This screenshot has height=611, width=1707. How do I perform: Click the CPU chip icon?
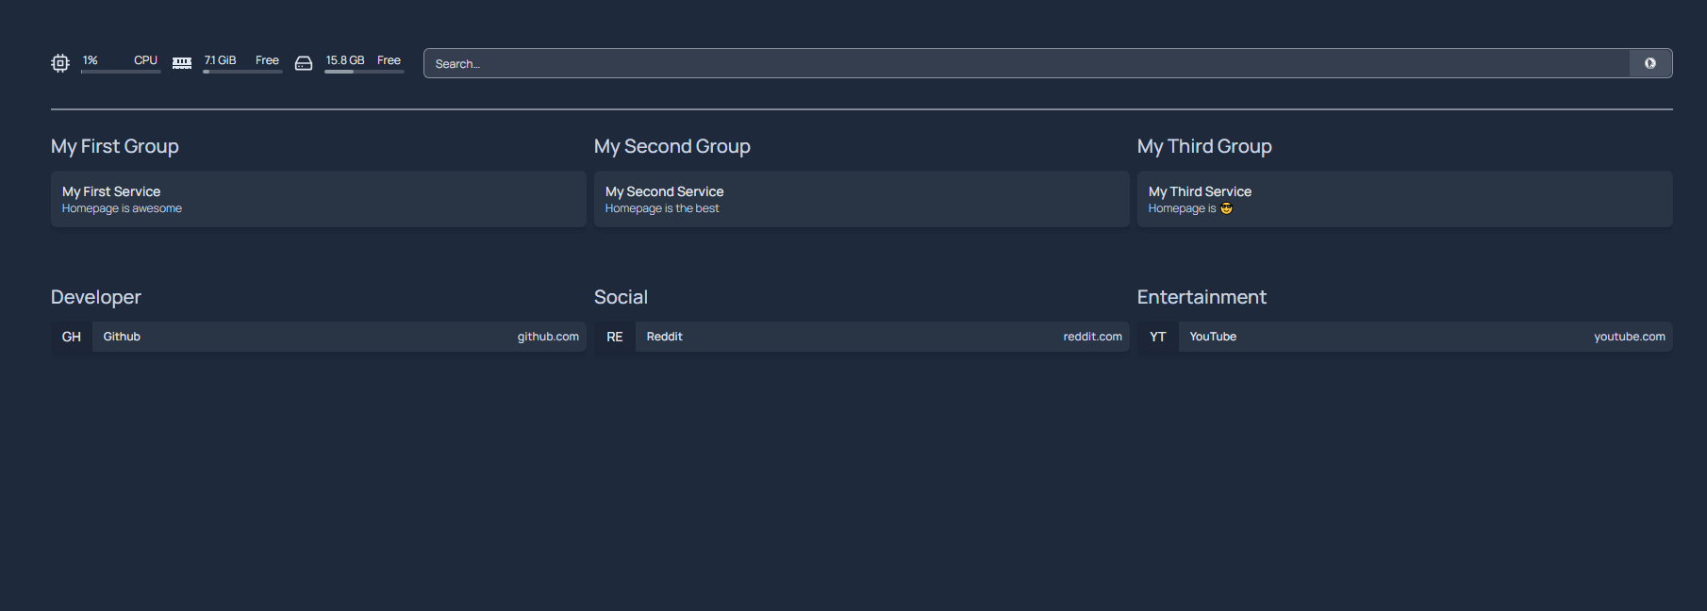pyautogui.click(x=60, y=63)
